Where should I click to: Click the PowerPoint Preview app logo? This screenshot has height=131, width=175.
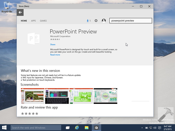[33, 38]
